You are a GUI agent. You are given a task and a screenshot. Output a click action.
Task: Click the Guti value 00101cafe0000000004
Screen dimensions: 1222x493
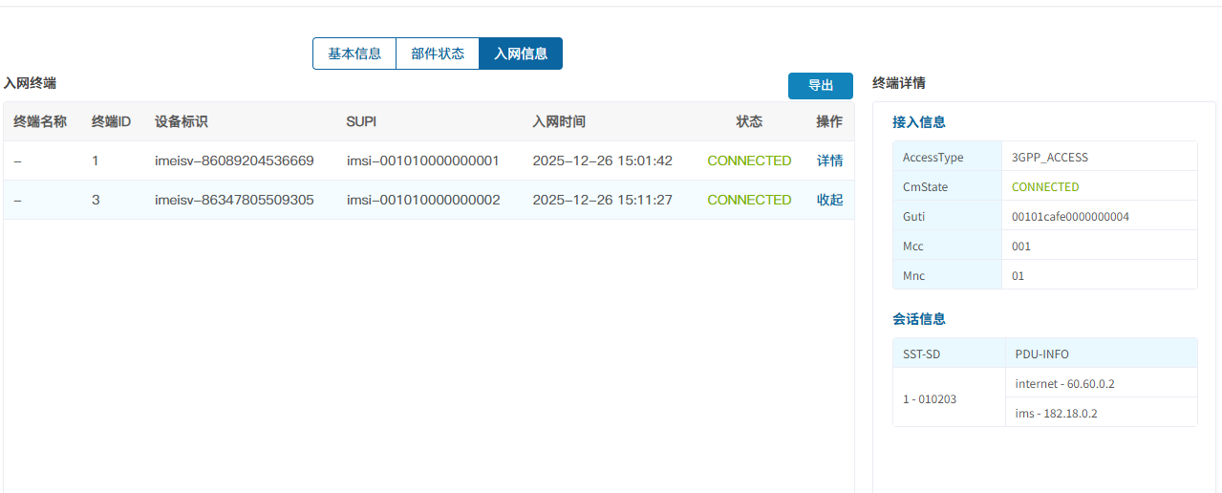pos(1070,217)
